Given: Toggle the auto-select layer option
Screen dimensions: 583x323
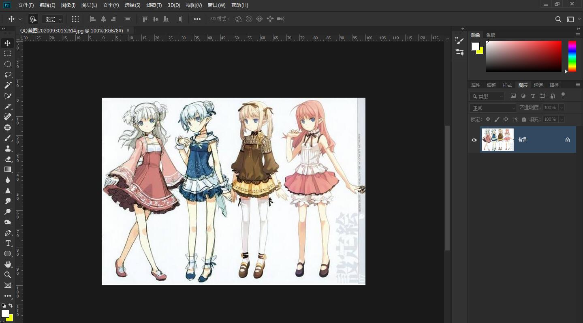Looking at the screenshot, I should pyautogui.click(x=33, y=19).
